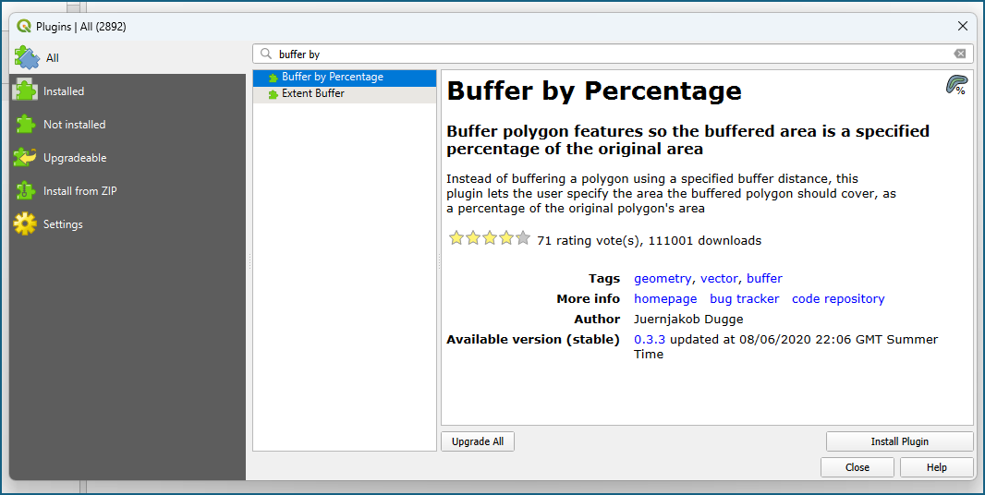Open the code repository link
985x495 pixels.
pyautogui.click(x=838, y=299)
